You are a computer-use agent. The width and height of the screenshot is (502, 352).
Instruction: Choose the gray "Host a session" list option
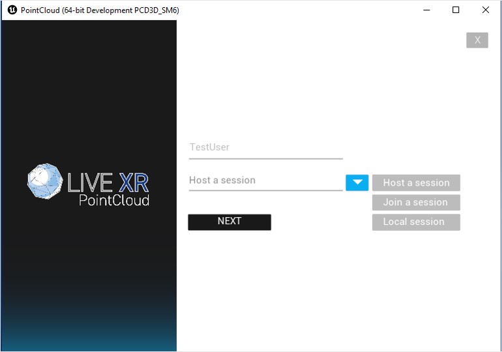coord(416,183)
